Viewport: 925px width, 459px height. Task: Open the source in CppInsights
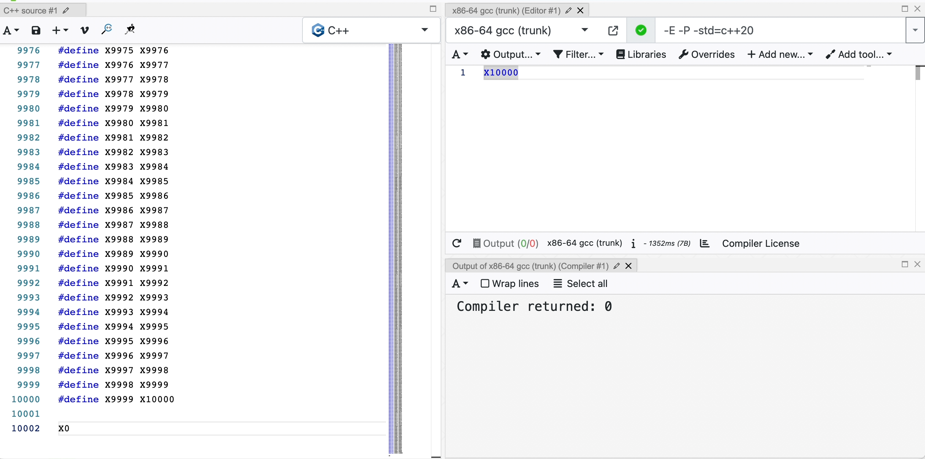click(107, 30)
